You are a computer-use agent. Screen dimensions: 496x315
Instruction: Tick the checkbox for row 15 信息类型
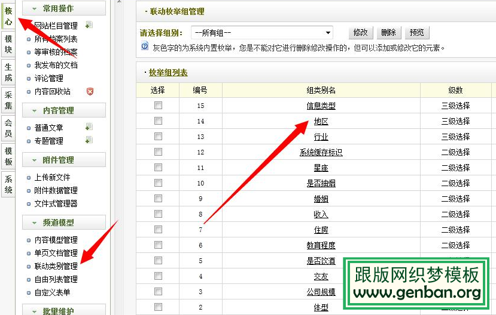tap(158, 106)
